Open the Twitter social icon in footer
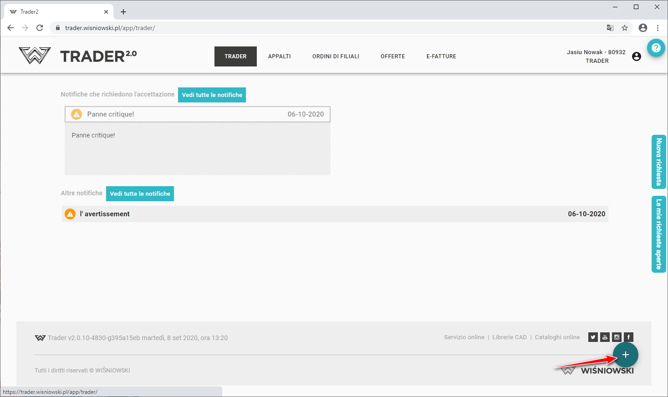This screenshot has width=668, height=397. click(x=593, y=337)
